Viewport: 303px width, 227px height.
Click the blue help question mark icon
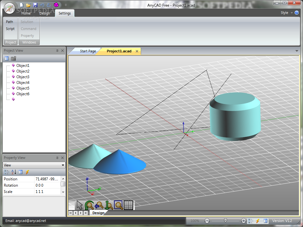pos(297,13)
